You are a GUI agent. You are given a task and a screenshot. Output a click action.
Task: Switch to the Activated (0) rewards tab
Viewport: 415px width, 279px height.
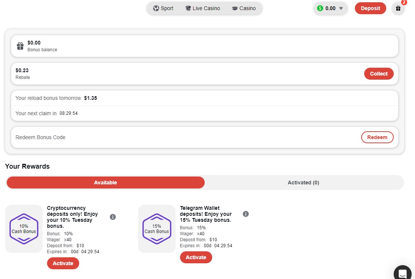[x=303, y=183]
